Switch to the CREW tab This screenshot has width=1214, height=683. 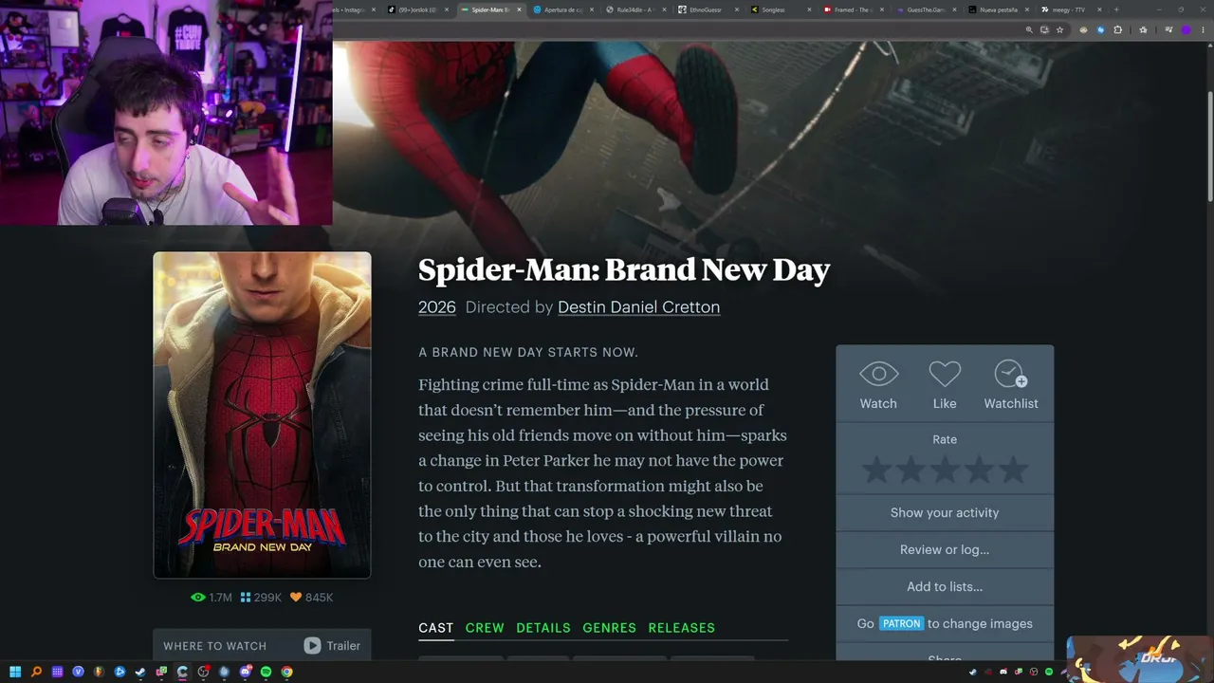click(485, 628)
